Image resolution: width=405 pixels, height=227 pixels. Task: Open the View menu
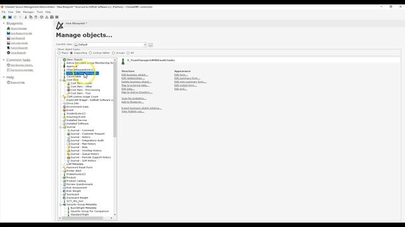pyautogui.click(x=11, y=12)
